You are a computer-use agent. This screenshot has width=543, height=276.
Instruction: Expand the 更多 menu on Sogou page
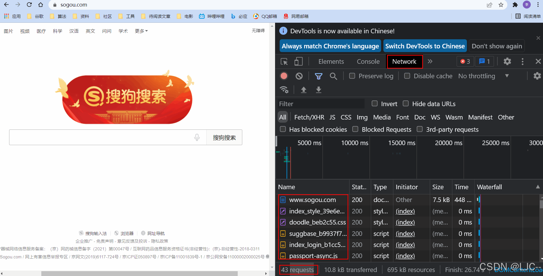click(x=141, y=31)
